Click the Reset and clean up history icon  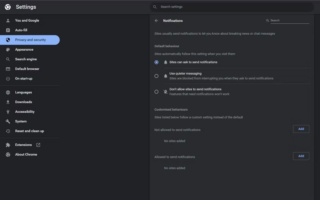[x=8, y=131]
